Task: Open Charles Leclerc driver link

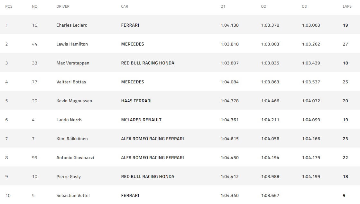Action: click(71, 25)
